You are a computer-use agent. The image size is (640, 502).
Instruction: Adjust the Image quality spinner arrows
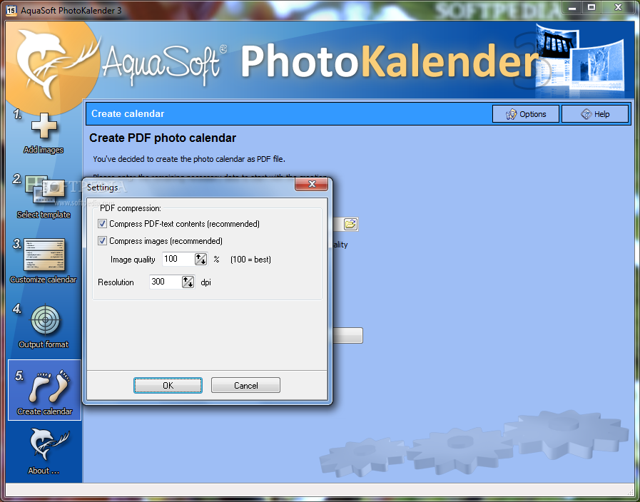(x=200, y=259)
